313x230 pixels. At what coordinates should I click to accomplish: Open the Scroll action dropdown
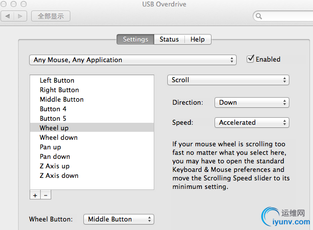228,80
